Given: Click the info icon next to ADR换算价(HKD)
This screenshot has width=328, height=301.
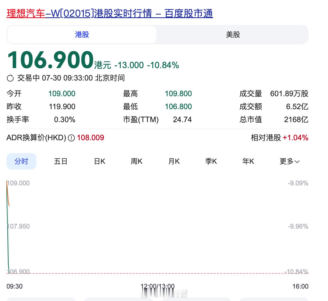Looking at the screenshot, I should coord(71,138).
